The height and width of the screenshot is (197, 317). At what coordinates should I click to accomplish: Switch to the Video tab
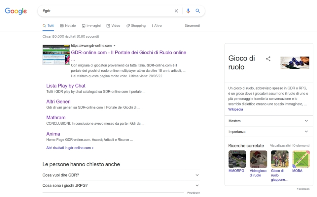point(113,26)
